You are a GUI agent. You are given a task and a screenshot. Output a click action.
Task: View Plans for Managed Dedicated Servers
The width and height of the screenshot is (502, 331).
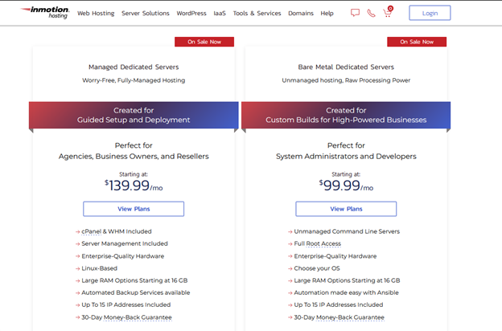pos(134,209)
